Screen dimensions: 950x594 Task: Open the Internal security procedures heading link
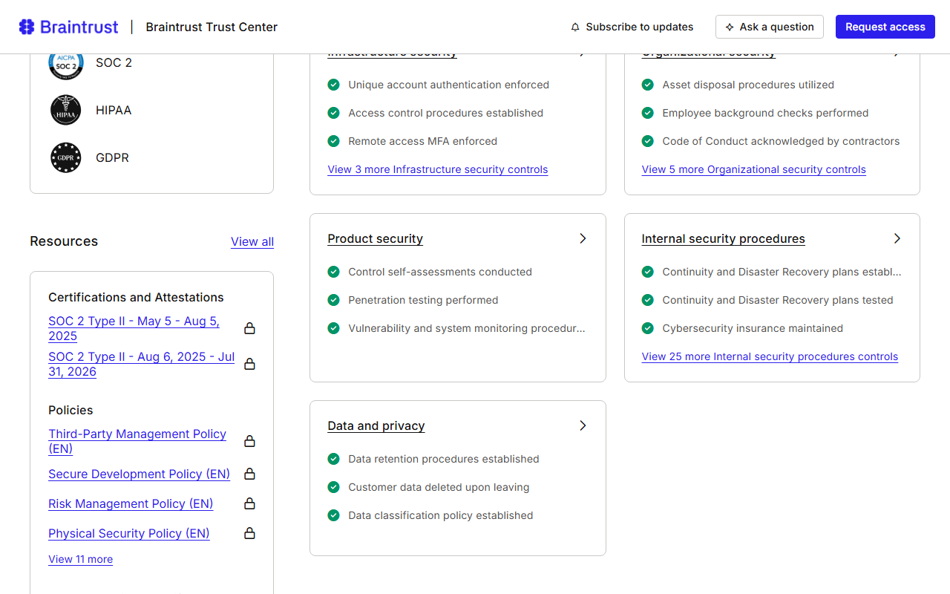click(724, 238)
